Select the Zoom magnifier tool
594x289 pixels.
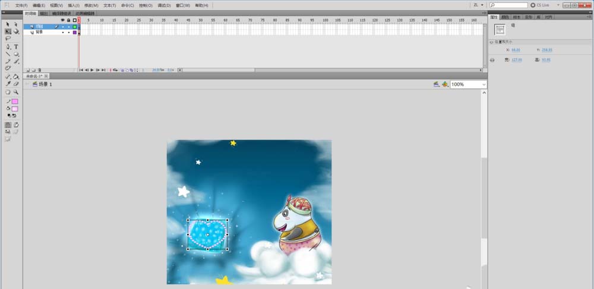click(16, 92)
